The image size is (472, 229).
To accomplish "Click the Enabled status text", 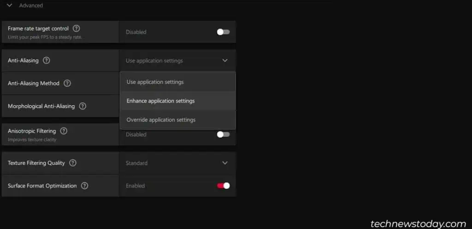I will click(136, 186).
